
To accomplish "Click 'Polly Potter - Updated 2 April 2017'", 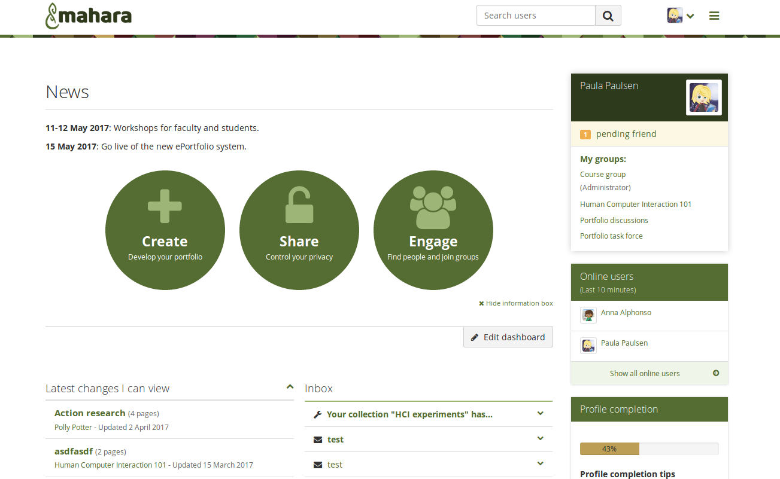I will pos(111,428).
